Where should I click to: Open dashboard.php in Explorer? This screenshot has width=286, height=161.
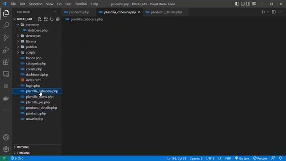coord(37,75)
